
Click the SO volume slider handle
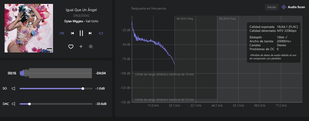coord(83,89)
